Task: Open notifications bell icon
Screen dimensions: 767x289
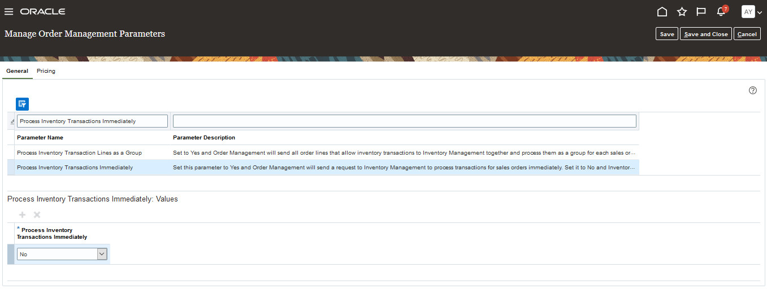Action: point(721,12)
